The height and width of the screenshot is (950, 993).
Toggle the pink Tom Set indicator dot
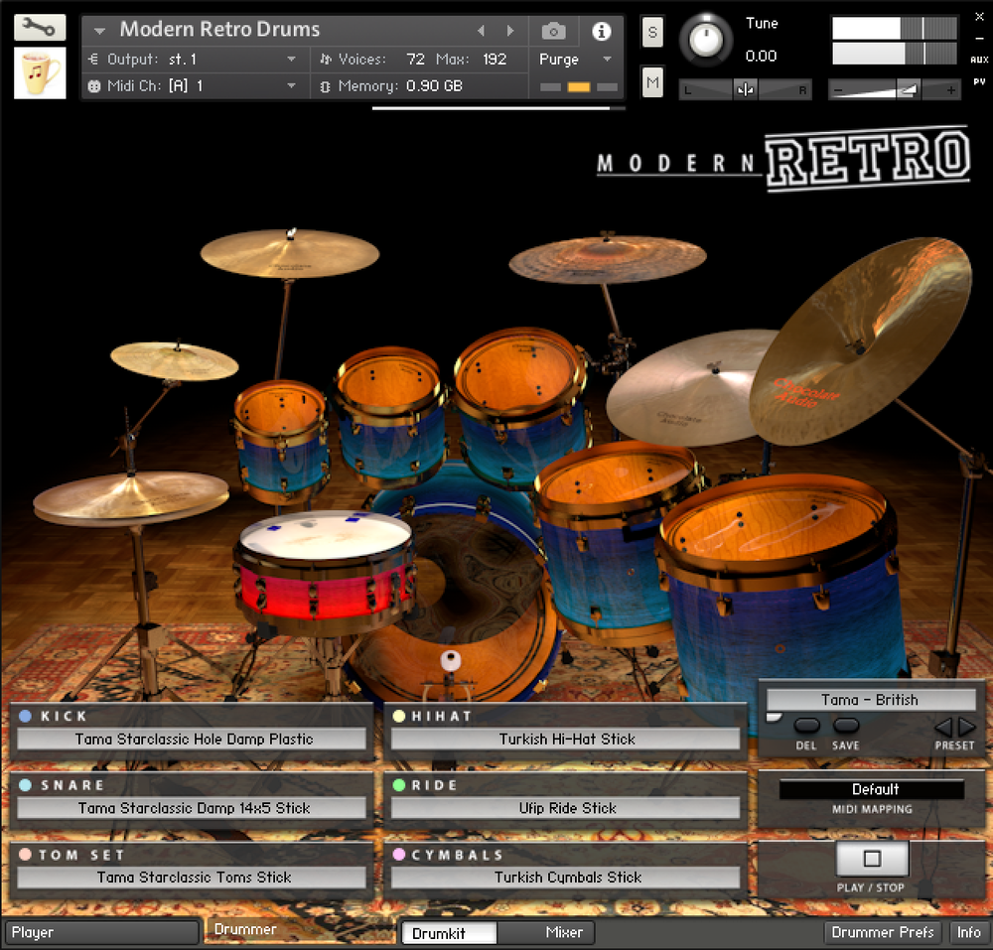[26, 854]
